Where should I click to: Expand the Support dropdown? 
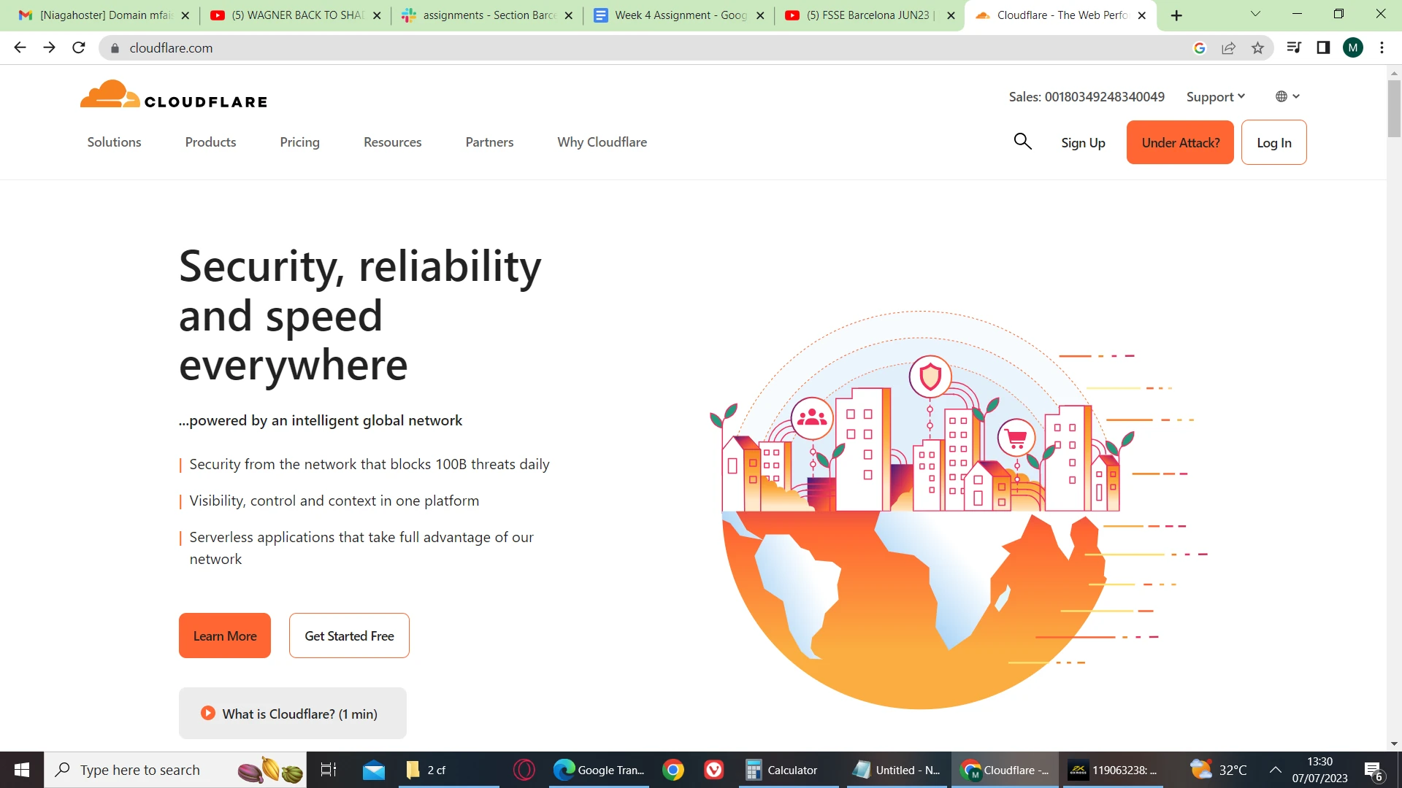click(1215, 97)
